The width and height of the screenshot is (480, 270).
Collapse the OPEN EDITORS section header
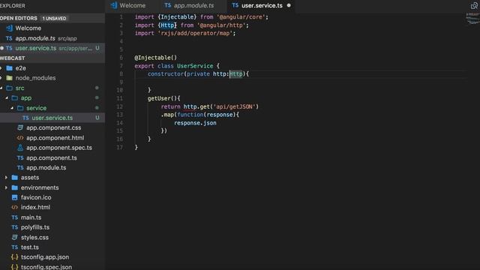point(52,18)
